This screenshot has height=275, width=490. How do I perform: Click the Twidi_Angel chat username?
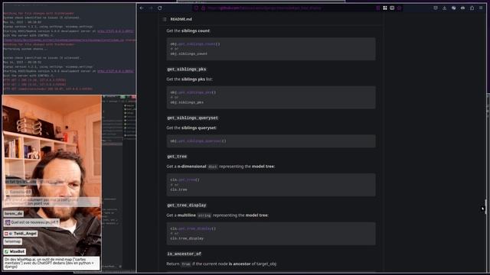coord(25,234)
